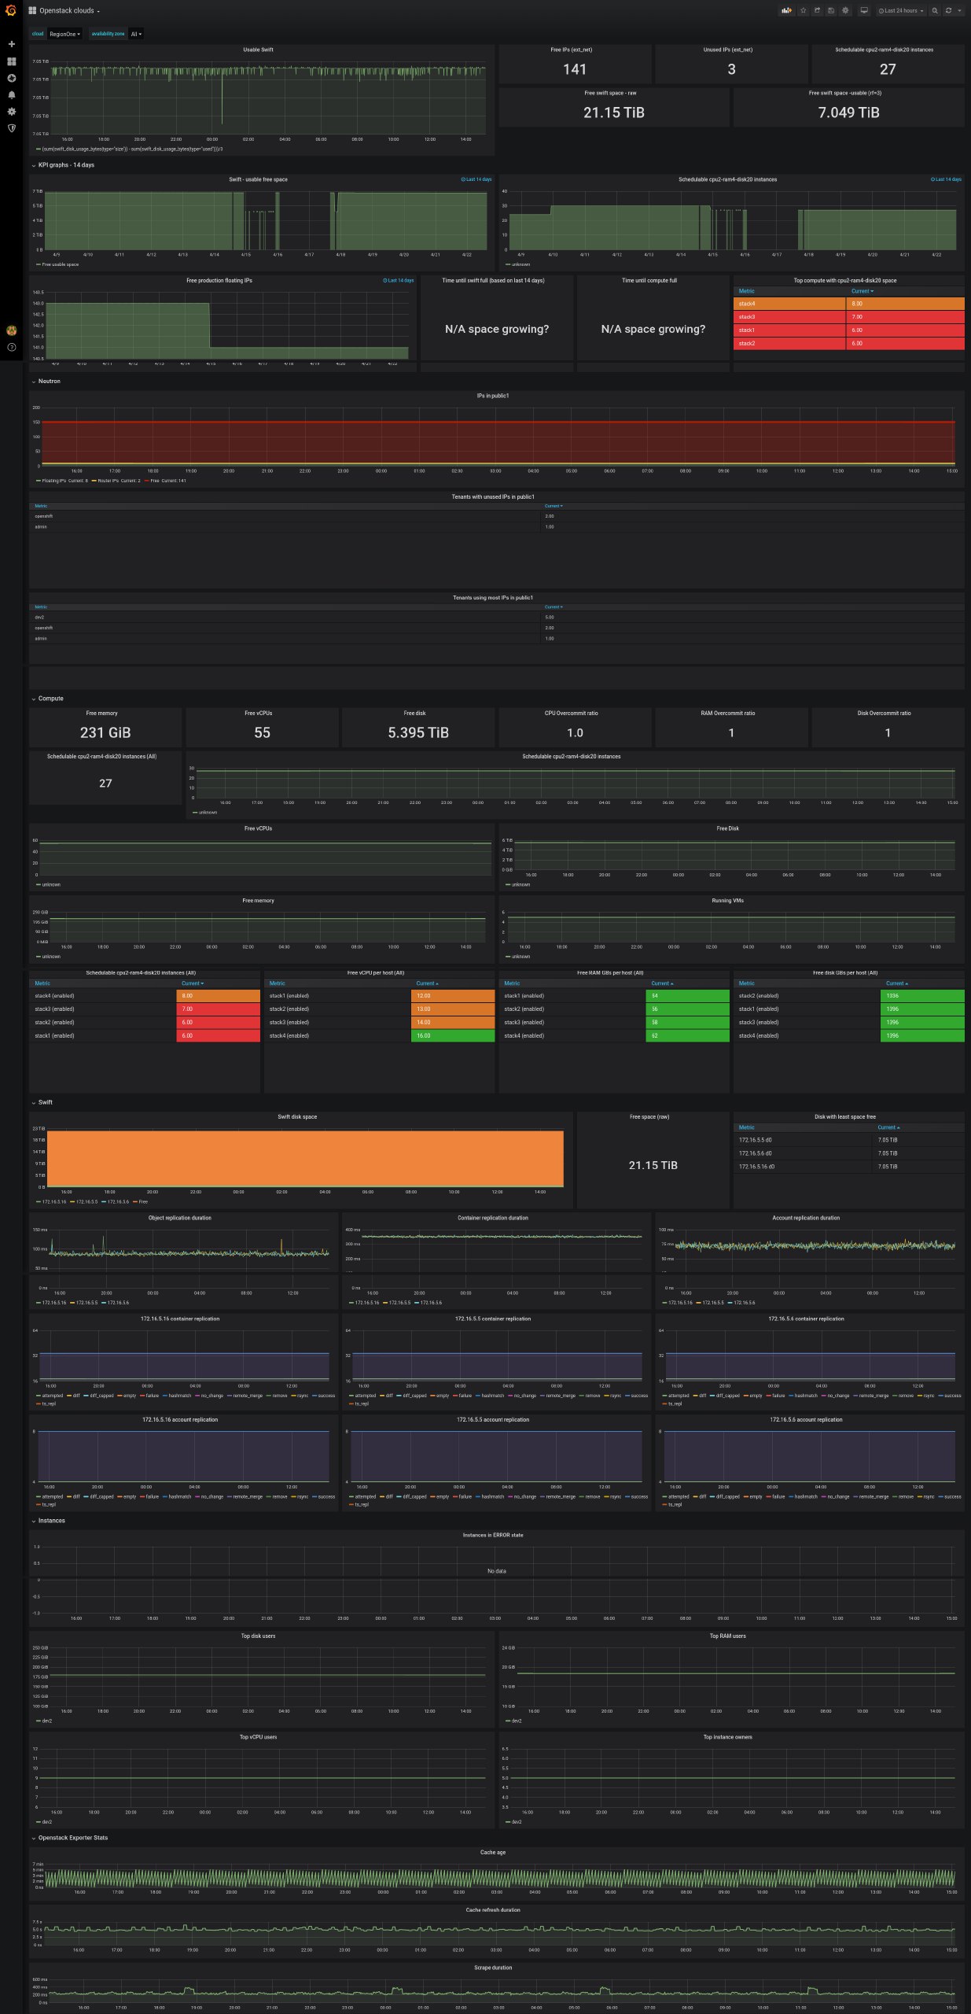
Task: Collapse the Neutron row
Action: pyautogui.click(x=46, y=382)
